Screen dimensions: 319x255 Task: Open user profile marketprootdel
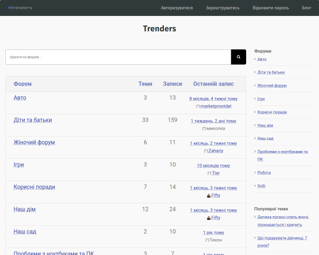pos(216,106)
